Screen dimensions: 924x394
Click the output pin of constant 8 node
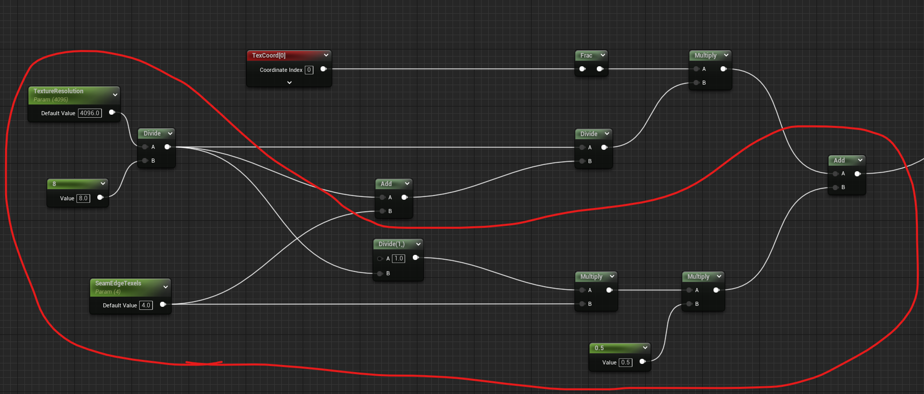click(100, 198)
